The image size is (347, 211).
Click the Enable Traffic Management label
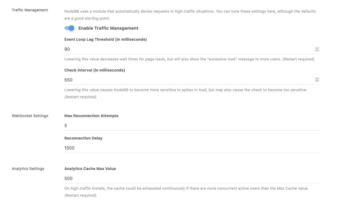tap(108, 28)
